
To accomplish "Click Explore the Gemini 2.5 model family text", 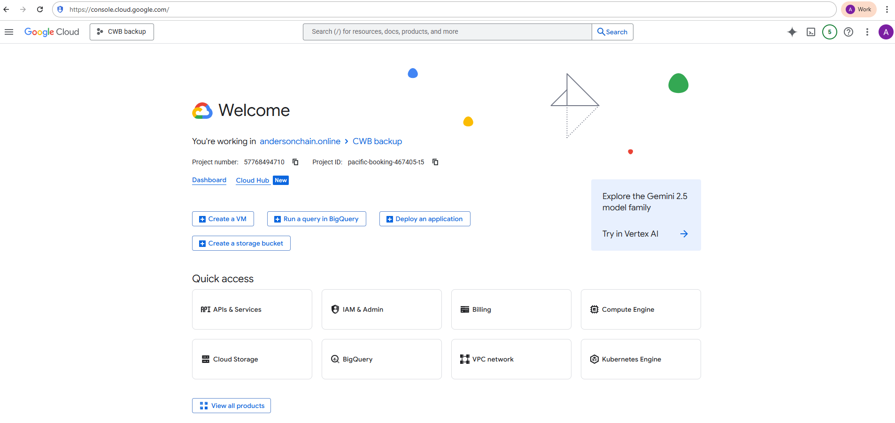I will [645, 202].
